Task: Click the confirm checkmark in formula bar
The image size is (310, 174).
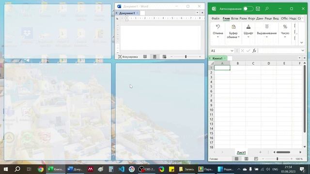Action: (x=248, y=51)
